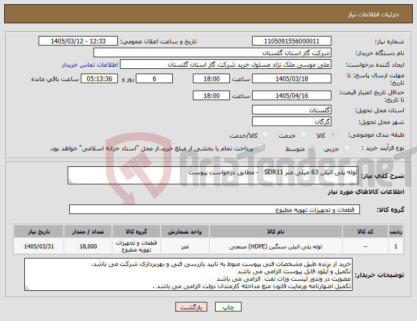Click row number 1 cell

(x=396, y=246)
